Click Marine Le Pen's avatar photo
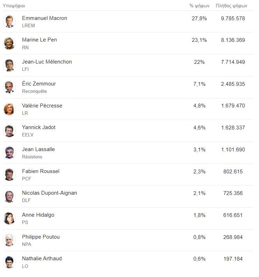The image size is (259, 277). click(9, 43)
